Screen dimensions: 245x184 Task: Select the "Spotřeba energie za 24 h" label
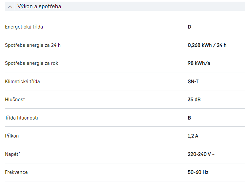pos(33,45)
